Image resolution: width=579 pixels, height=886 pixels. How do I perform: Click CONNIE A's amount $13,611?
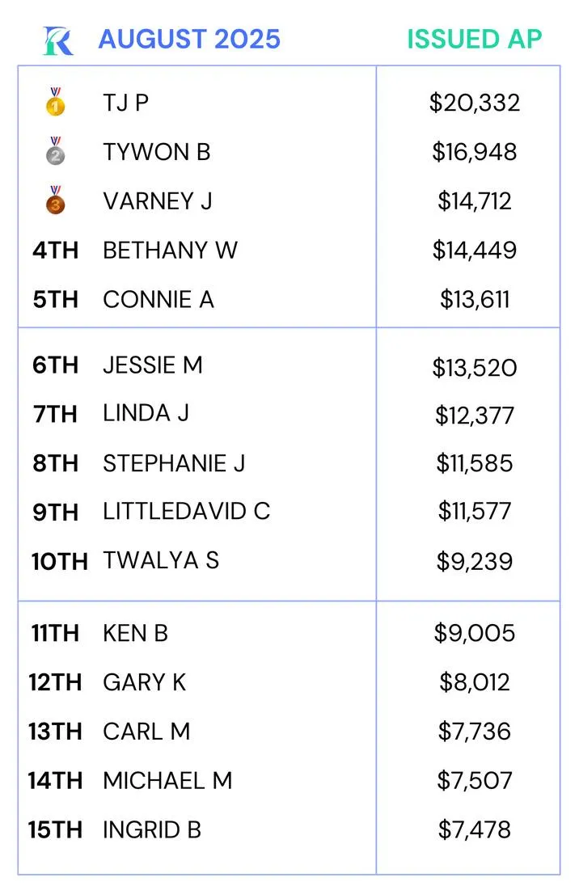(475, 299)
